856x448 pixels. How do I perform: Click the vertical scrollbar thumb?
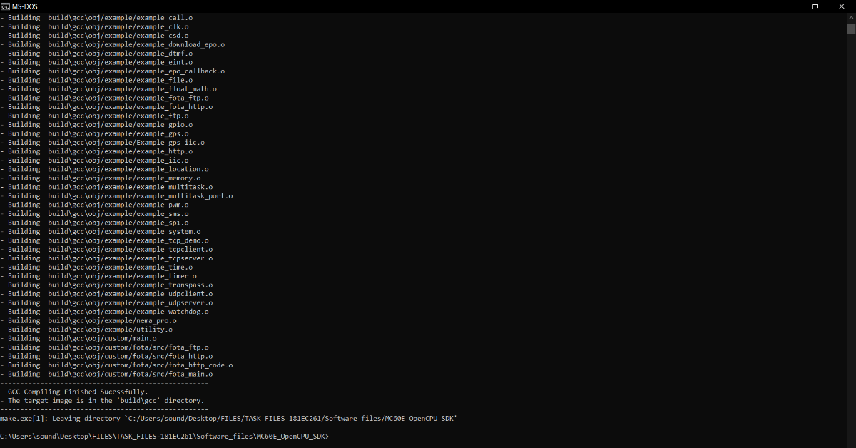(x=851, y=29)
